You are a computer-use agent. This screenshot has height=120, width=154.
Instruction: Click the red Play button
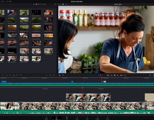[x=118, y=75]
